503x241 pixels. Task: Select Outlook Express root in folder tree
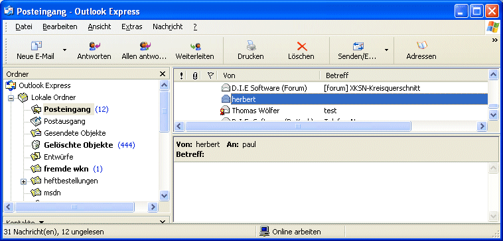coord(44,85)
